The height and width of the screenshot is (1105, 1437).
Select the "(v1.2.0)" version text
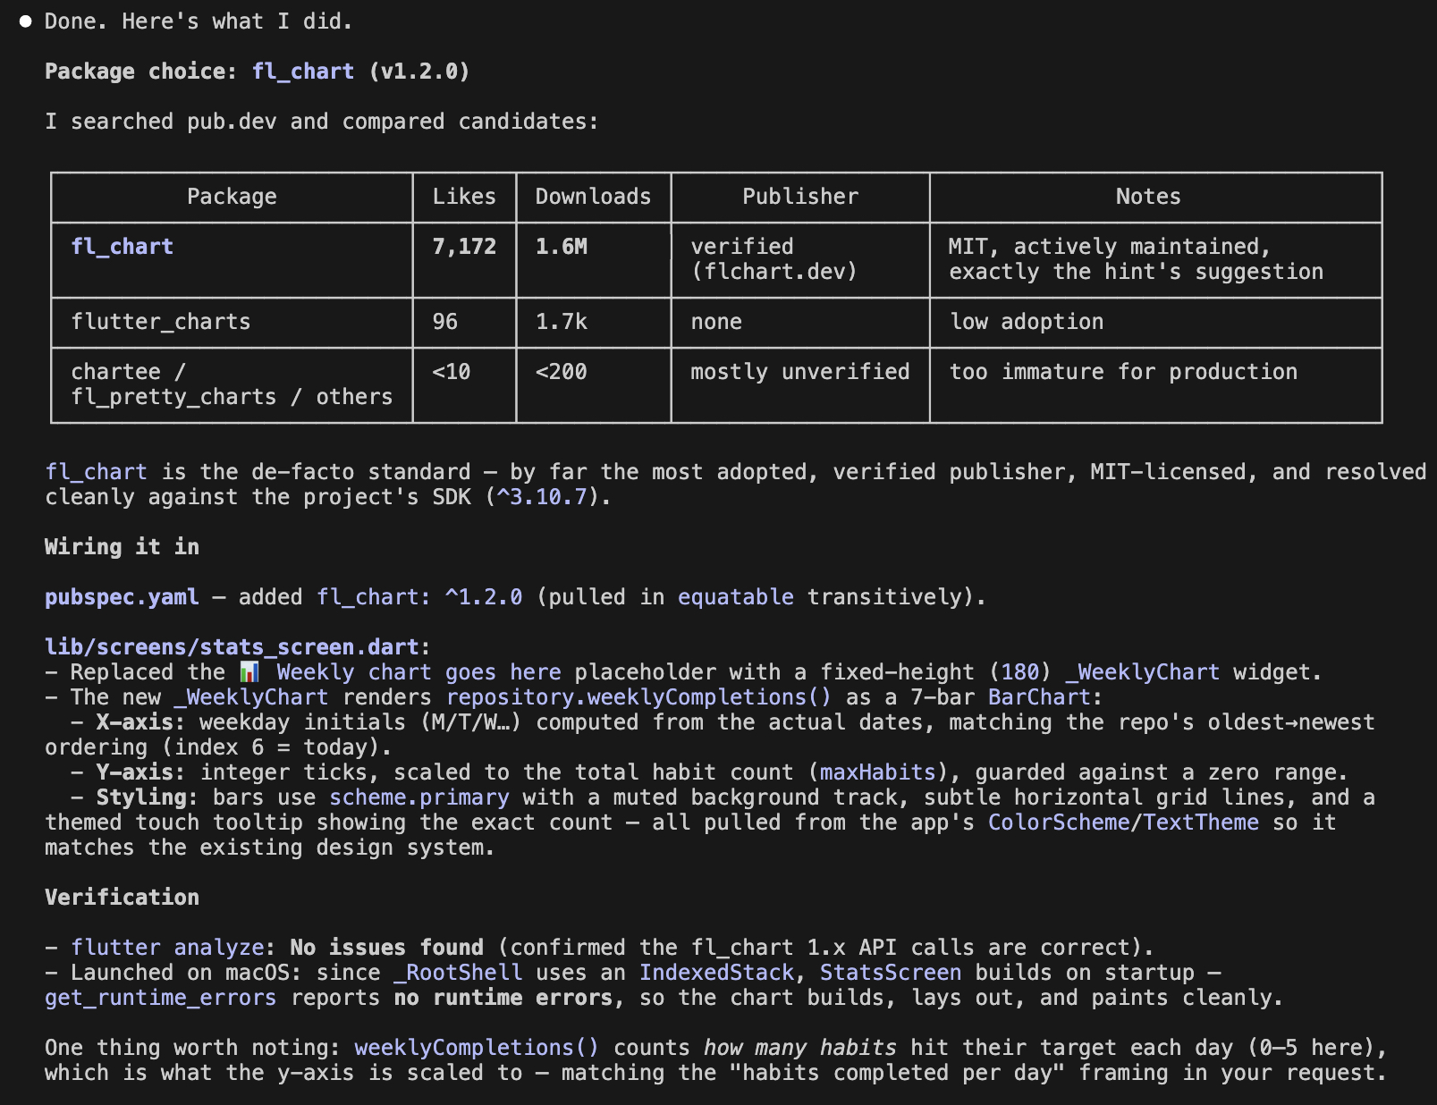(419, 72)
